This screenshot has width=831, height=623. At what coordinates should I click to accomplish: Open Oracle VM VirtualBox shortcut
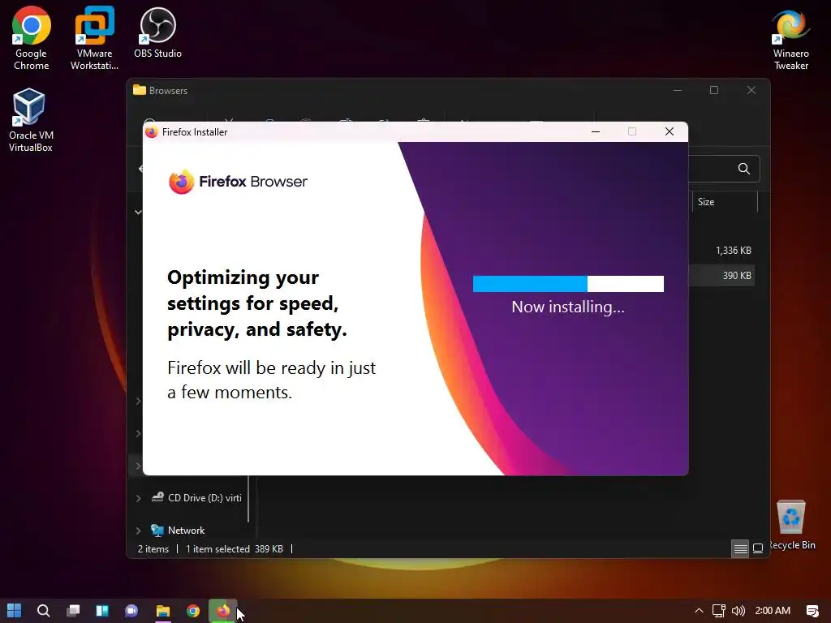click(30, 120)
